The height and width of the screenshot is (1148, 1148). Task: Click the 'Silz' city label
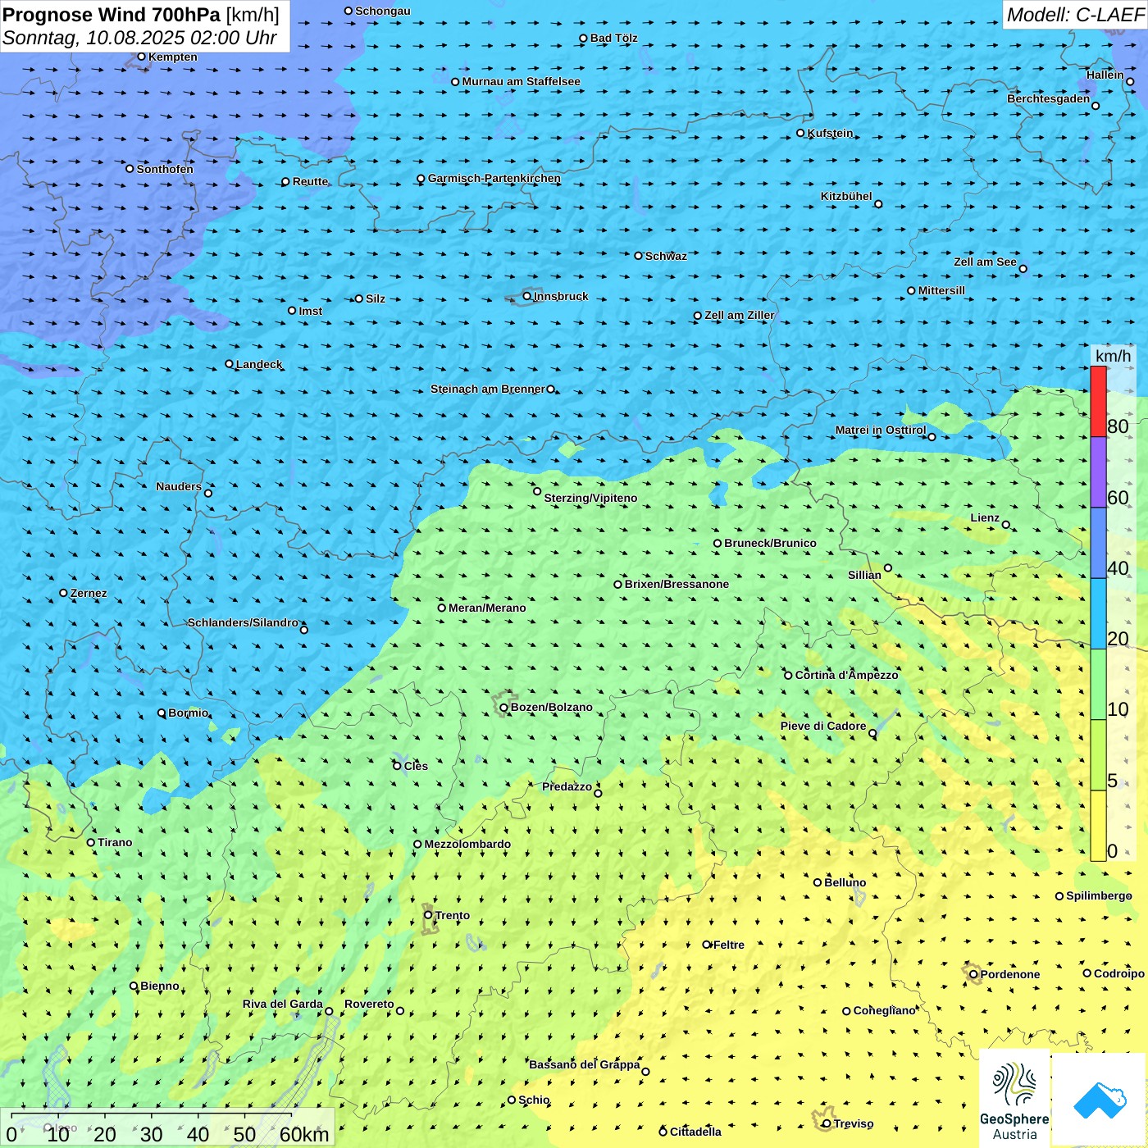376,298
